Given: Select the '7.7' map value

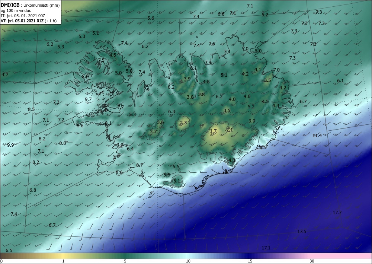Looking at the screenshot, I should click(x=121, y=107).
